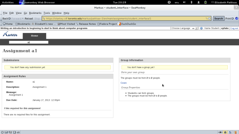Open the Bookmarks menu
The width and height of the screenshot is (239, 134).
pos(35,13)
